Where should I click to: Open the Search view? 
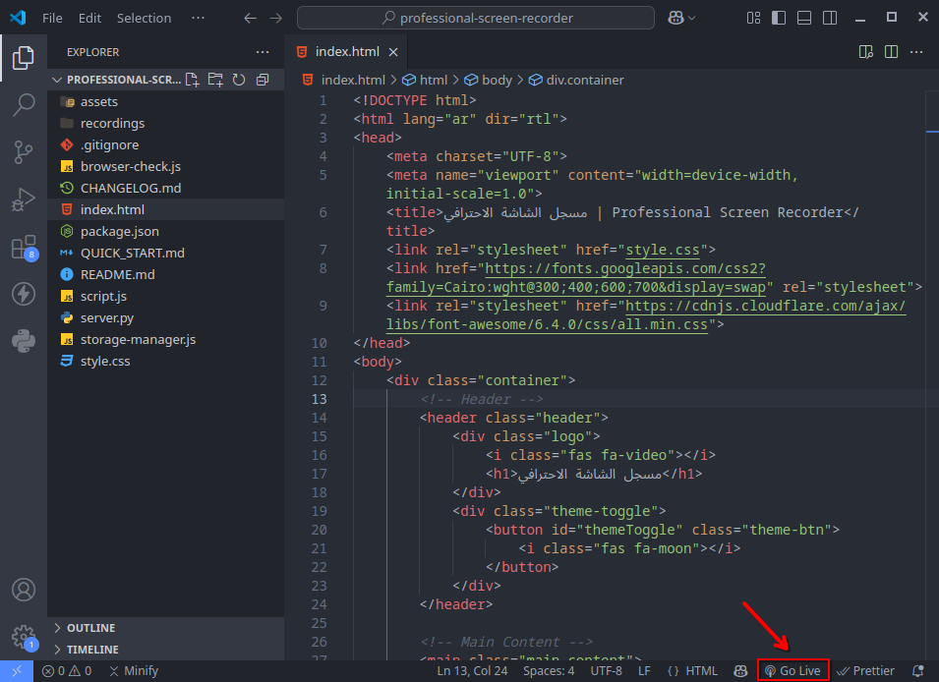point(24,105)
